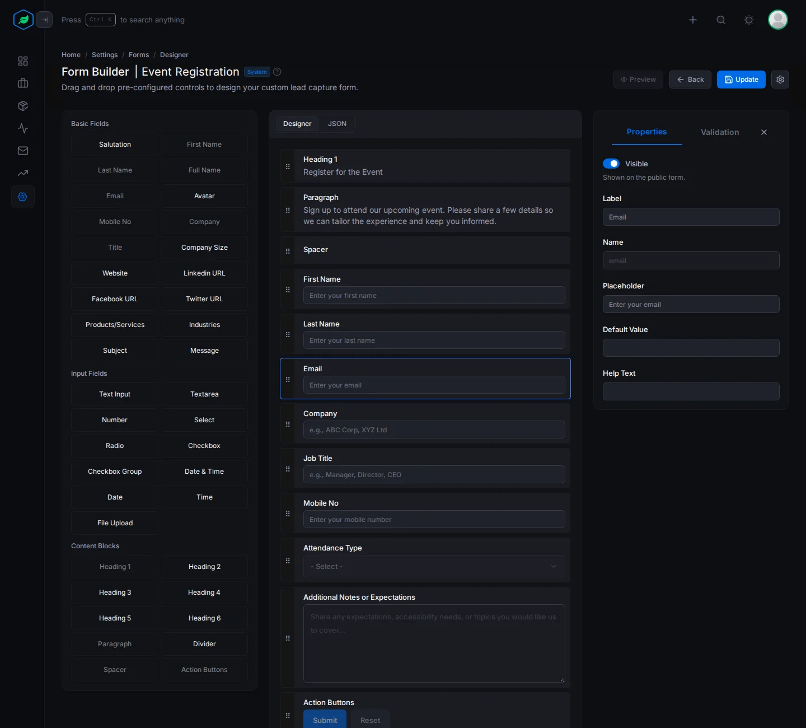Open the mail envelope icon in sidebar
Viewport: 806px width, 728px height.
tap(23, 151)
